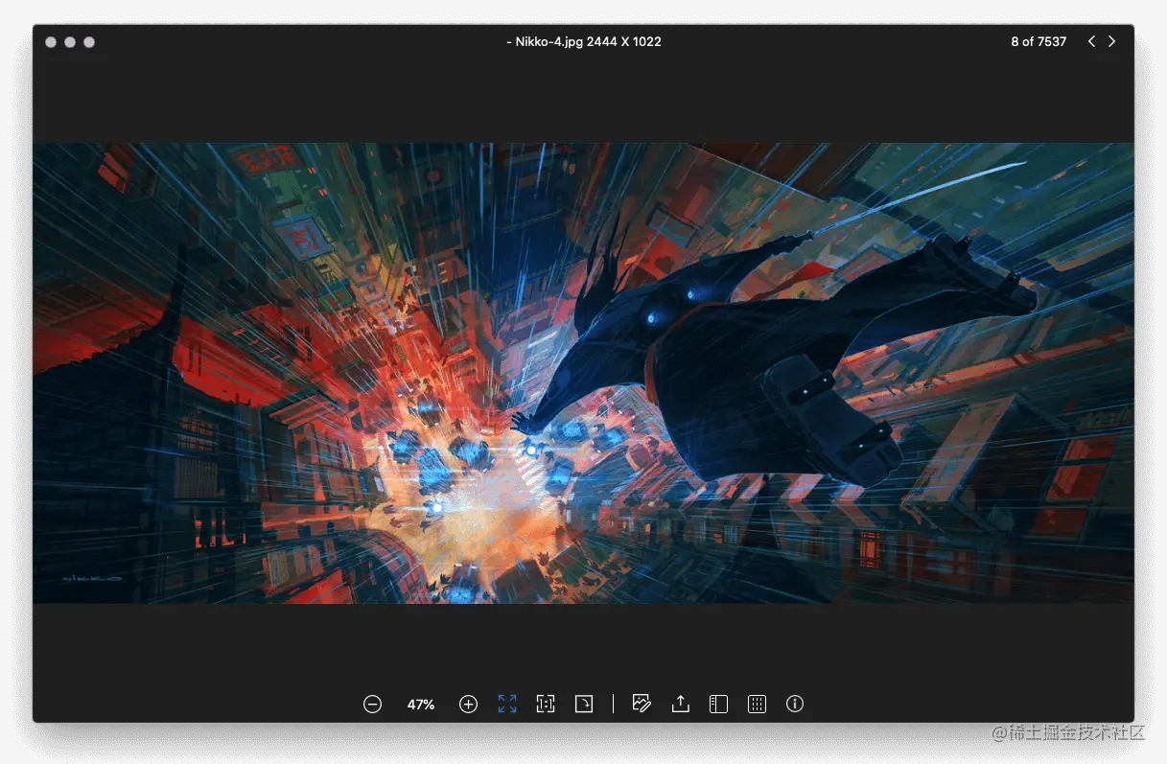The height and width of the screenshot is (764, 1167).
Task: Close the image viewer window
Action: coord(51,42)
